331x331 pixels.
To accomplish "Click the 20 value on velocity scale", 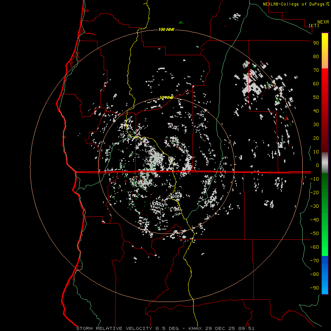I will (316, 138).
